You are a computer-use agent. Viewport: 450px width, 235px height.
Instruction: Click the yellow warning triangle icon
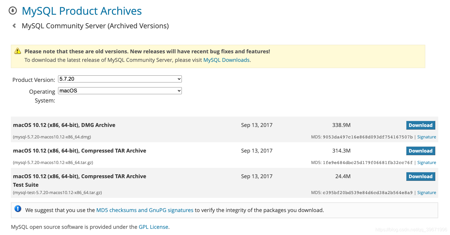point(18,51)
